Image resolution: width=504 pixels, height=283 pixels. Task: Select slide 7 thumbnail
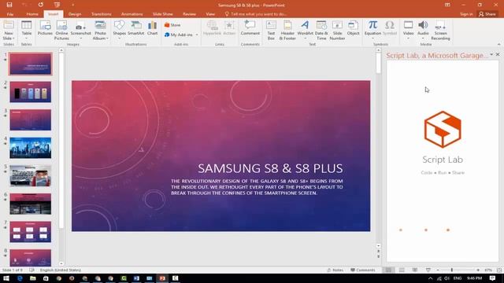click(x=30, y=232)
